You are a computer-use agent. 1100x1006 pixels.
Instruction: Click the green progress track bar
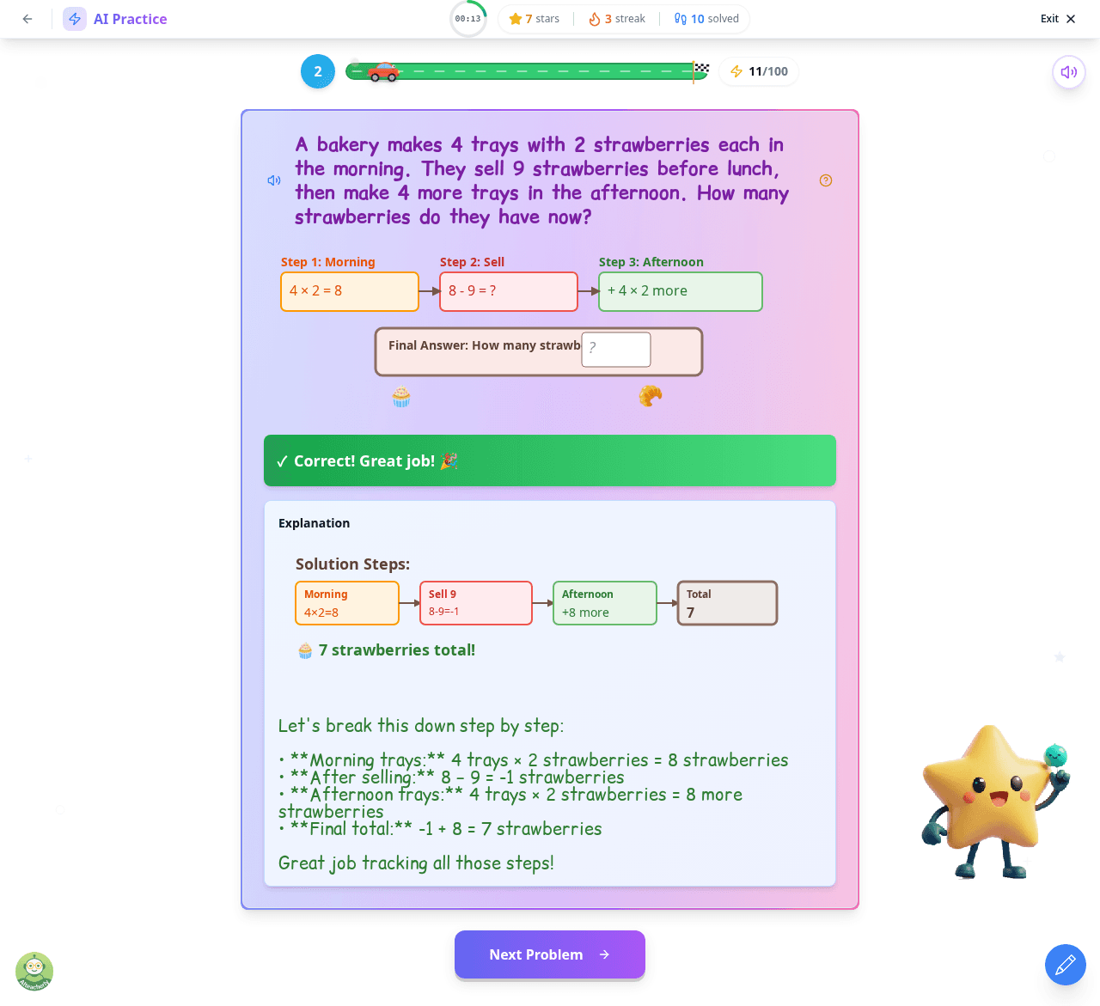(x=526, y=71)
